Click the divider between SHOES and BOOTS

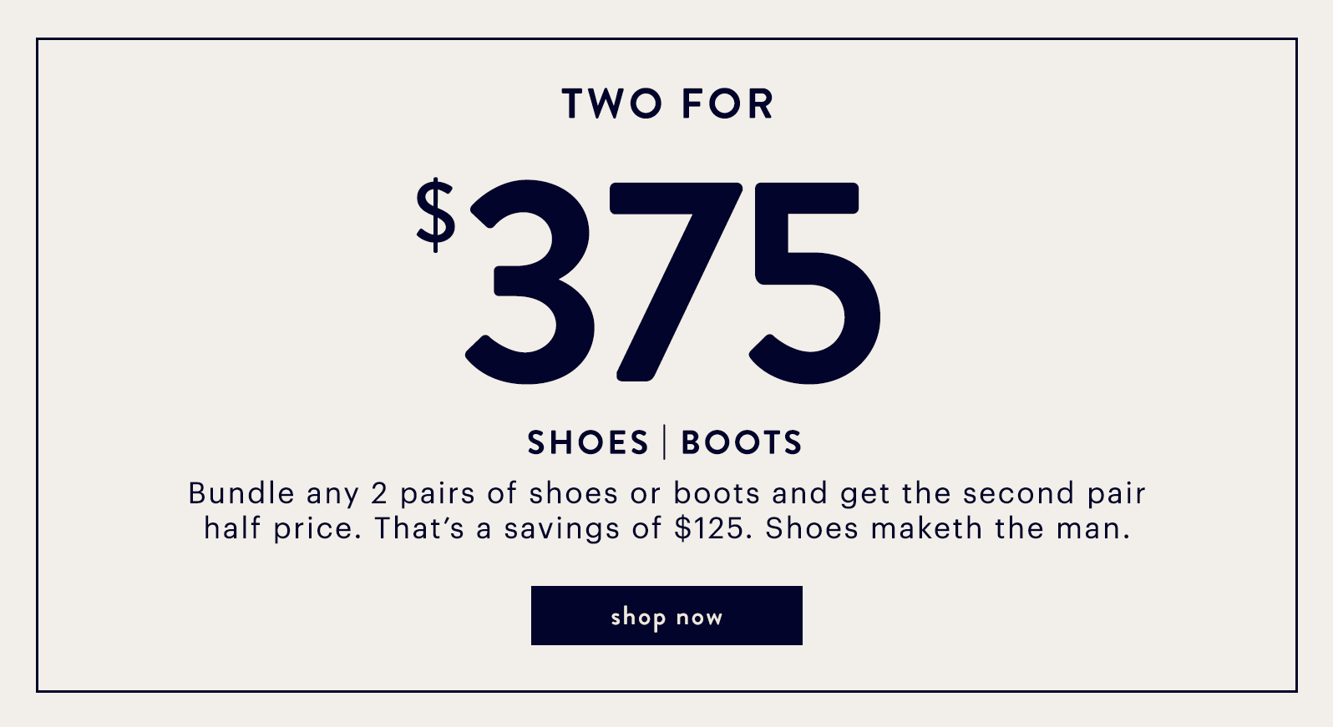666,442
